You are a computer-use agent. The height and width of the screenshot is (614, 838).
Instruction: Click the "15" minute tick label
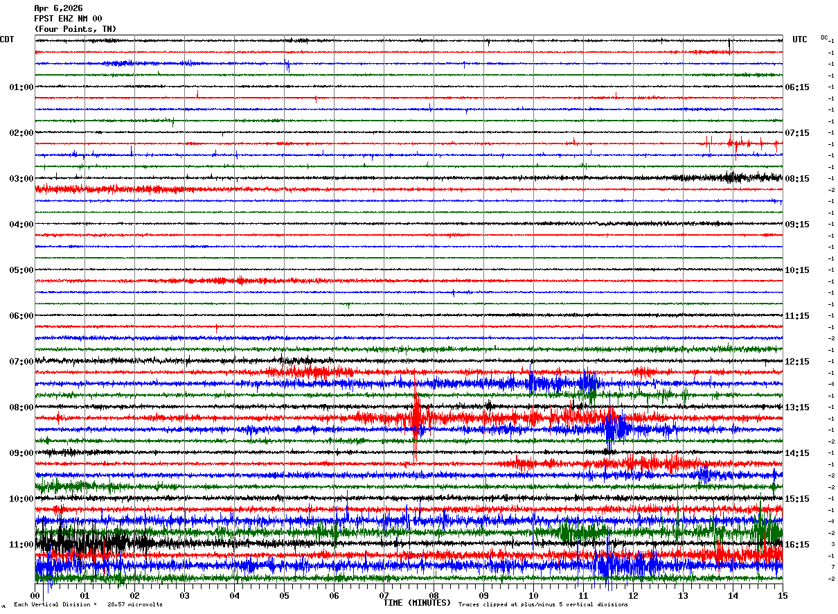[x=783, y=595]
